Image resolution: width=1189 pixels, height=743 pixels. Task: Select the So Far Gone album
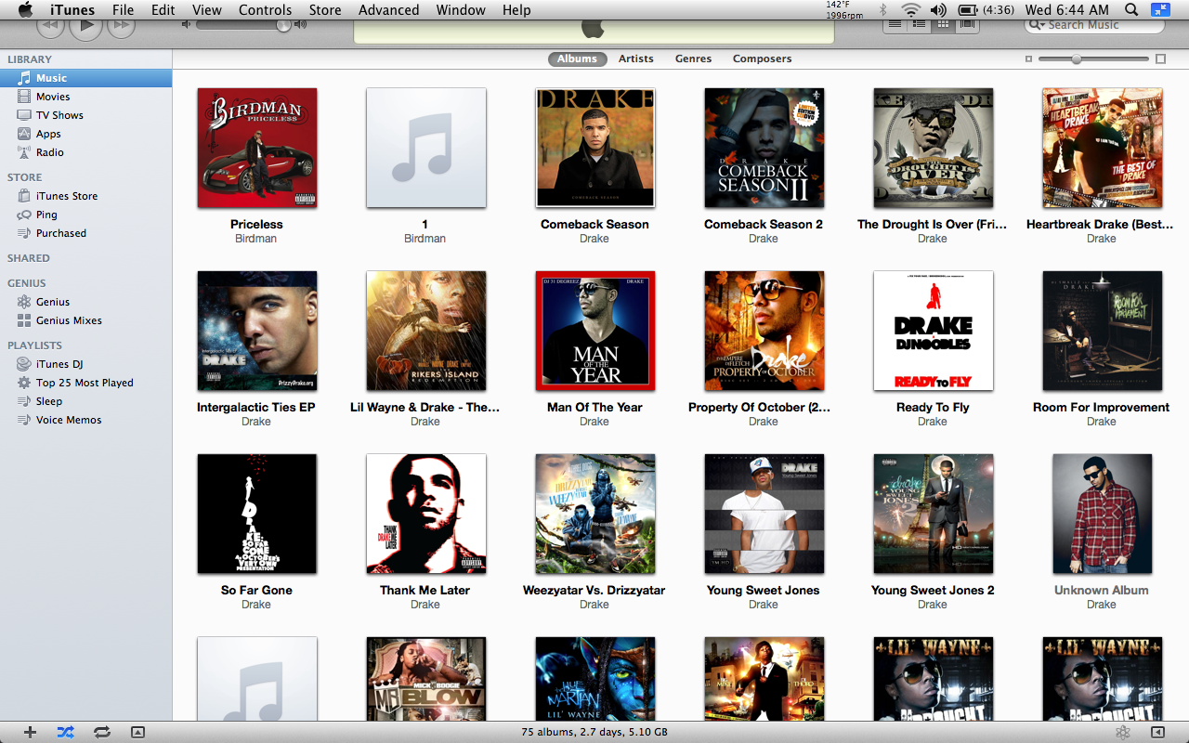[257, 514]
